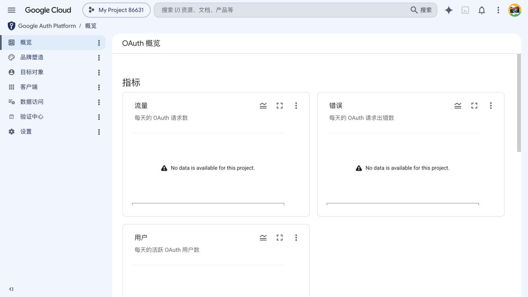Click the 搜索 search button
The height and width of the screenshot is (297, 528).
coord(421,10)
